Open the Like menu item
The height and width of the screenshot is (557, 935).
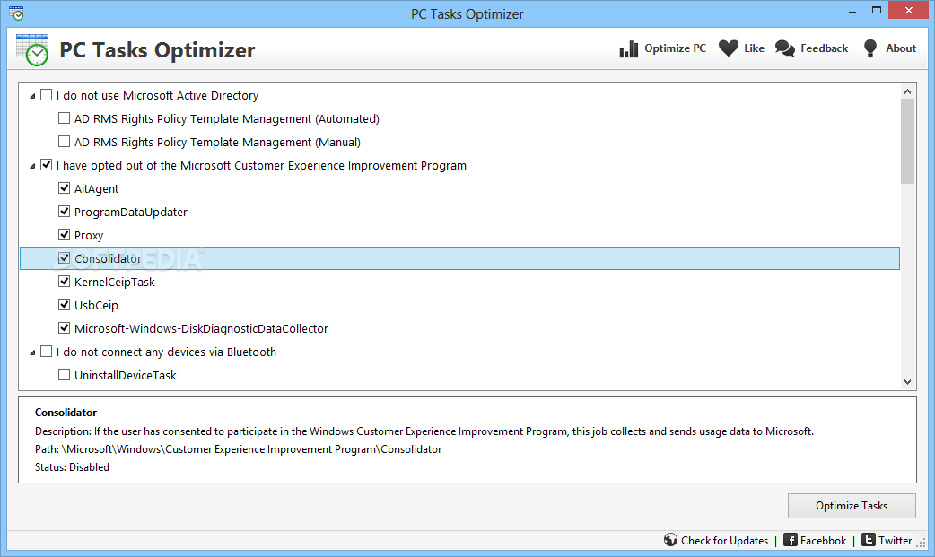tap(741, 49)
